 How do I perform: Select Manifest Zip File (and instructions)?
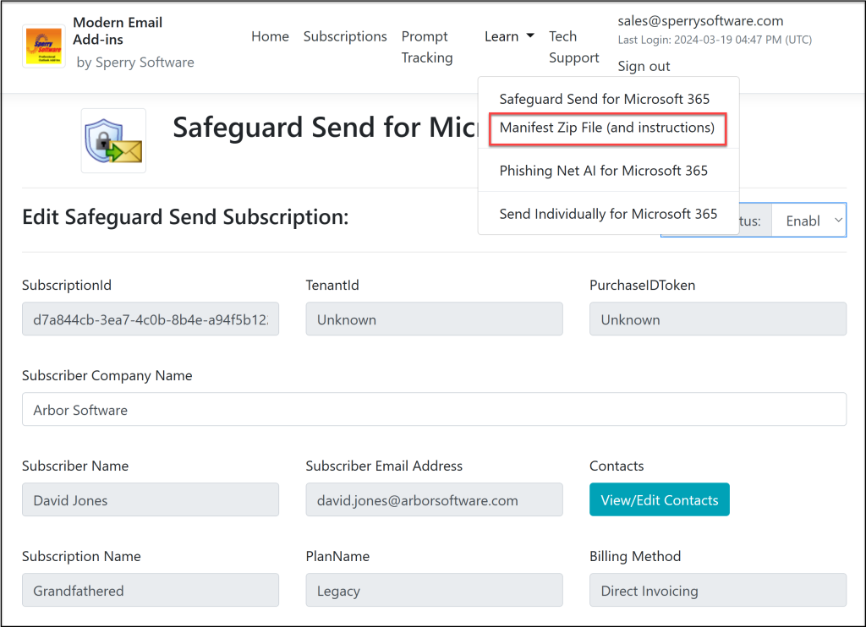pos(606,129)
